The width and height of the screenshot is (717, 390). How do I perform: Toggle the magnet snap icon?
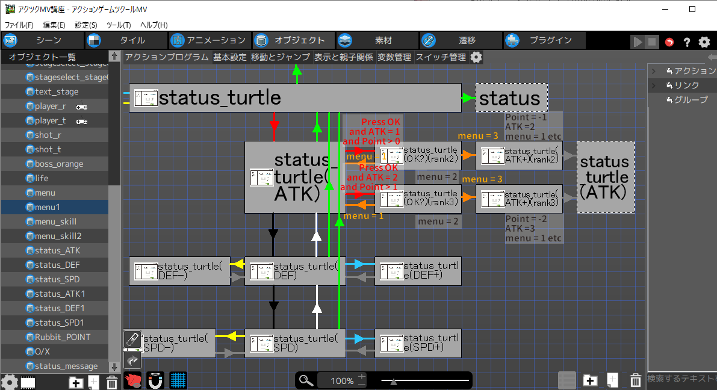155,380
